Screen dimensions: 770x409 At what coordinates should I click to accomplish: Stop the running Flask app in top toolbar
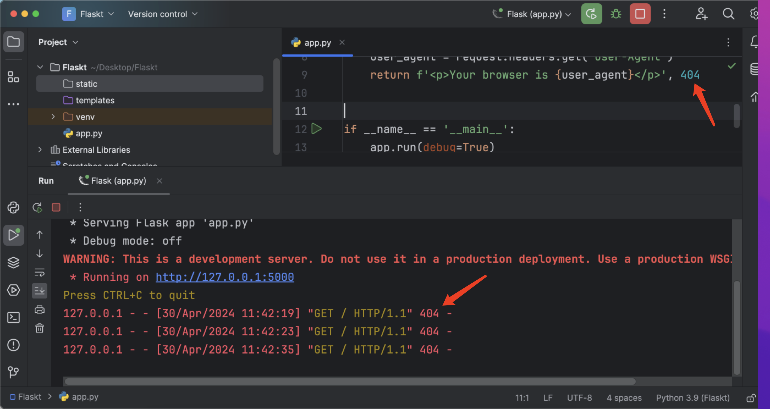click(x=640, y=14)
